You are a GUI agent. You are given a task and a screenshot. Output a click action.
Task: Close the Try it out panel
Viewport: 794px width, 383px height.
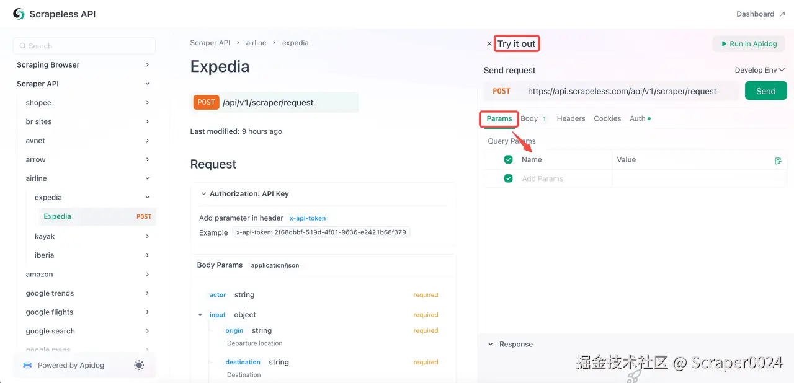(x=489, y=43)
